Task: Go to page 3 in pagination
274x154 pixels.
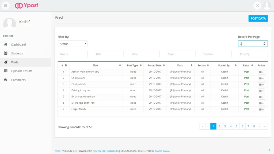Action: pyautogui.click(x=225, y=126)
